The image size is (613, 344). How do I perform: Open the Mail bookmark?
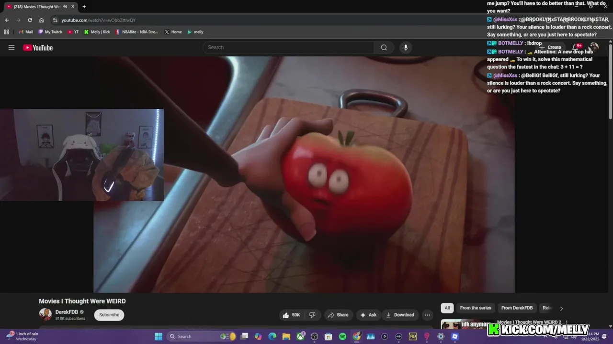(26, 32)
